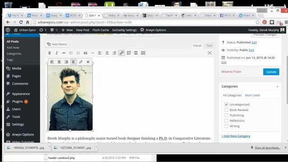This screenshot has height=162, width=288.
Task: Edit the image with pencil icon
Action: 81,62
